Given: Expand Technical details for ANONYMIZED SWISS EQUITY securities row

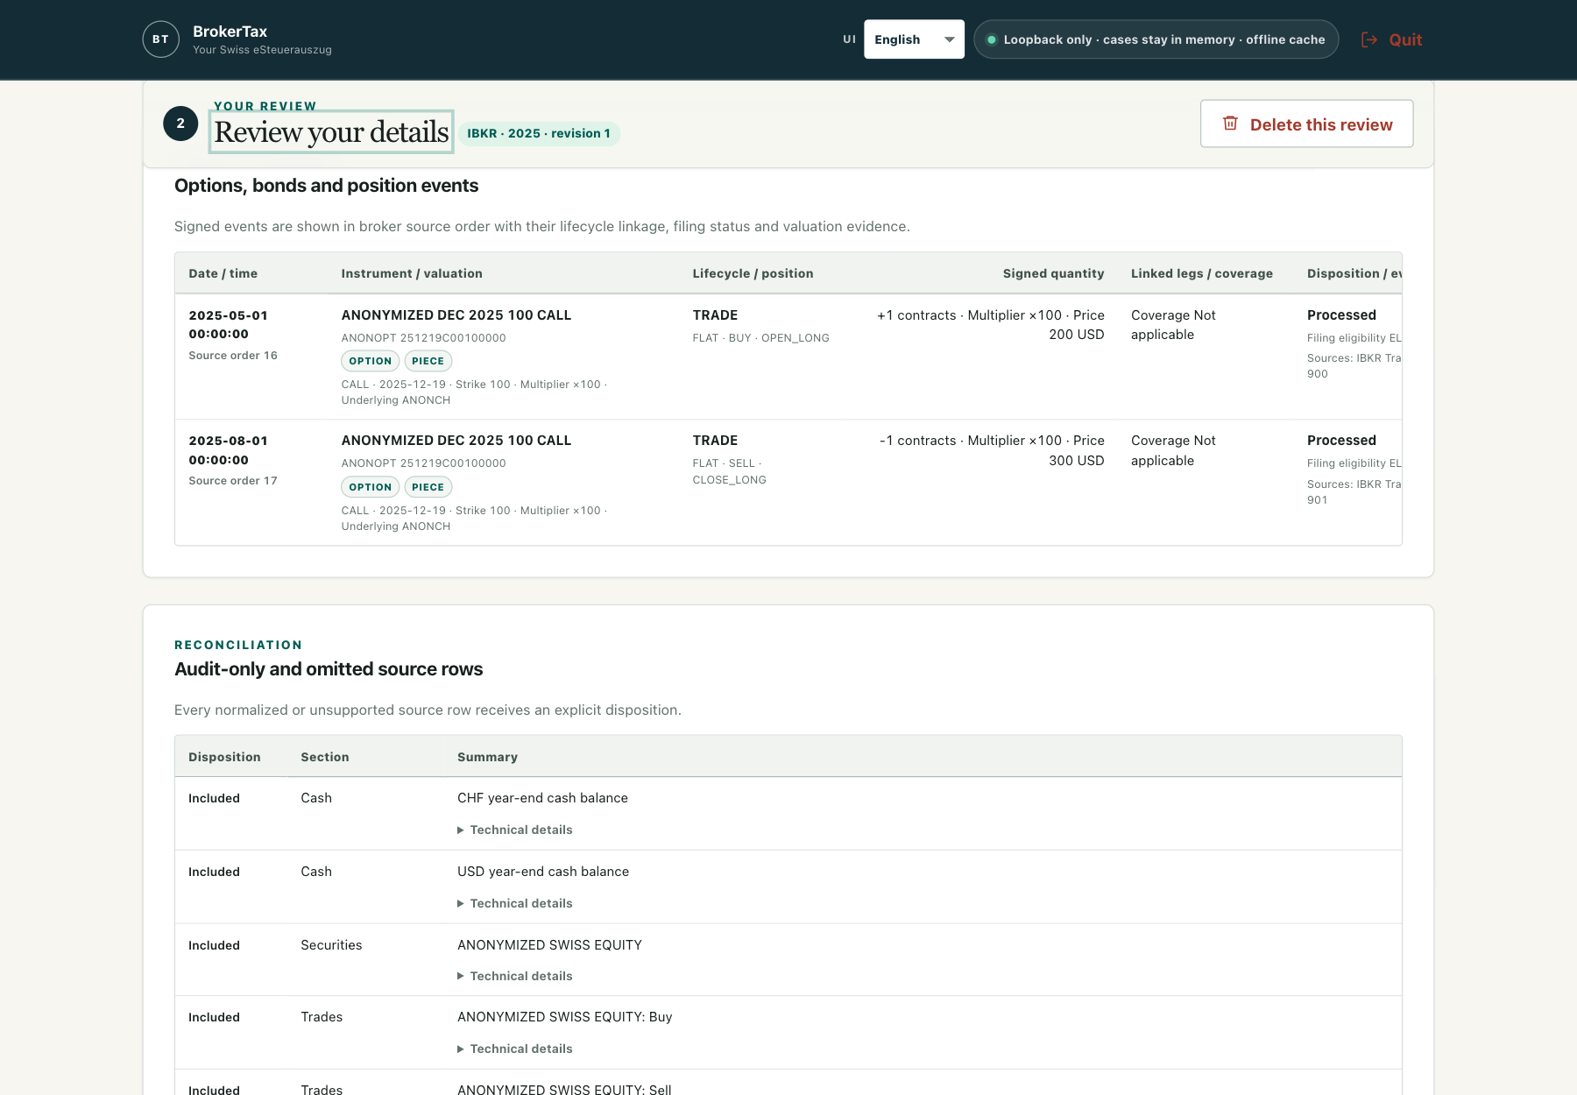Looking at the screenshot, I should point(515,976).
